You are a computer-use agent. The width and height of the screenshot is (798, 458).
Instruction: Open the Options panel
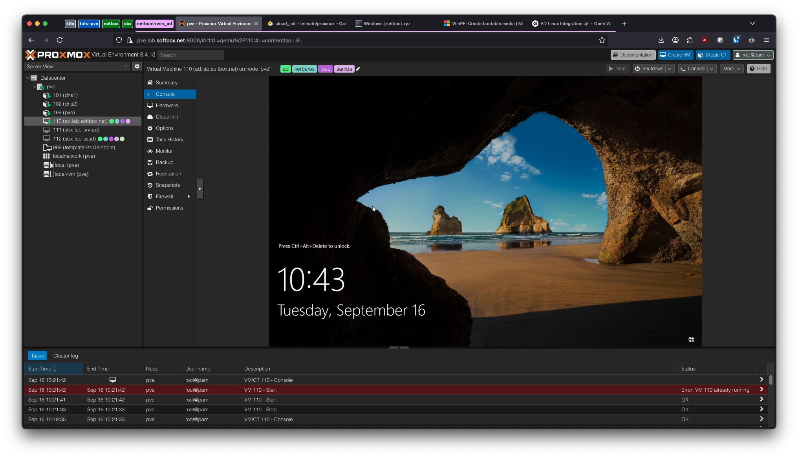pos(164,128)
